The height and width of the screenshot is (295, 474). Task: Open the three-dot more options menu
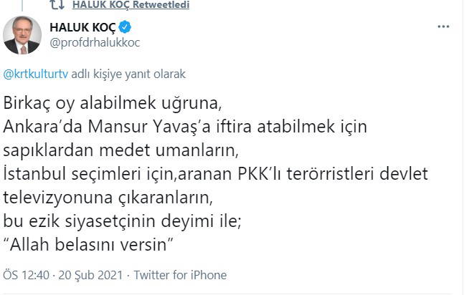444,27
